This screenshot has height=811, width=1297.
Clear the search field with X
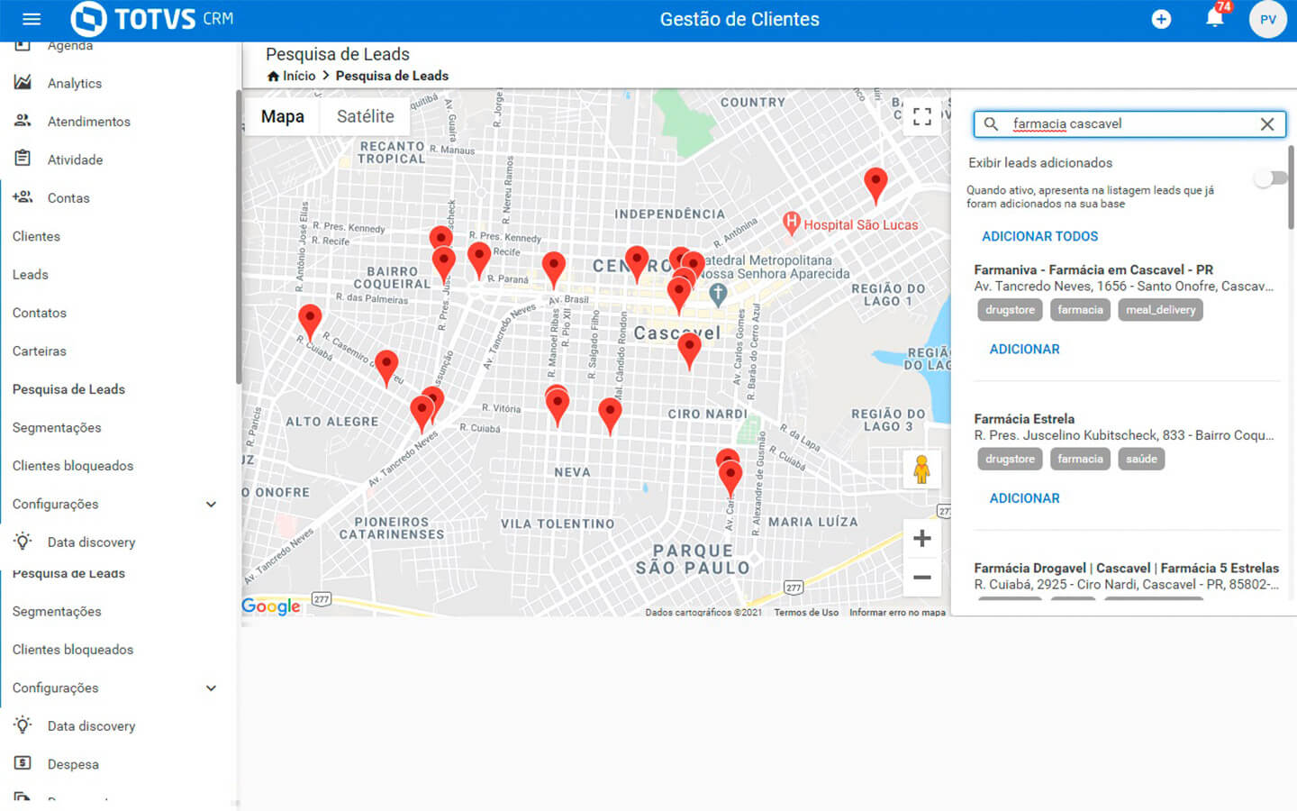coord(1266,124)
